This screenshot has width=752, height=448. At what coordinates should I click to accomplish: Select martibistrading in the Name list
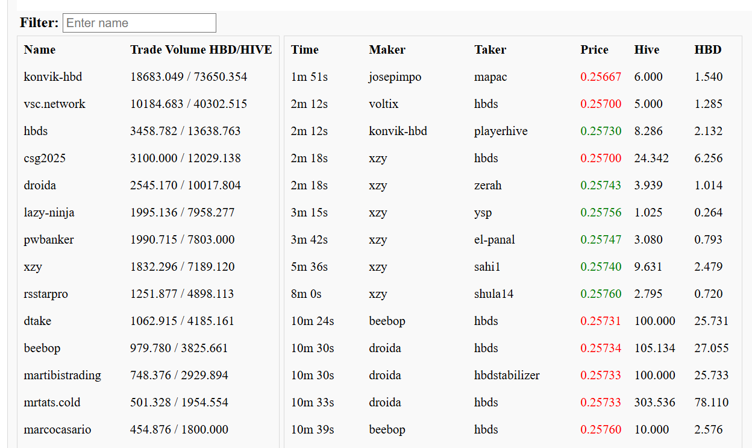click(x=63, y=376)
